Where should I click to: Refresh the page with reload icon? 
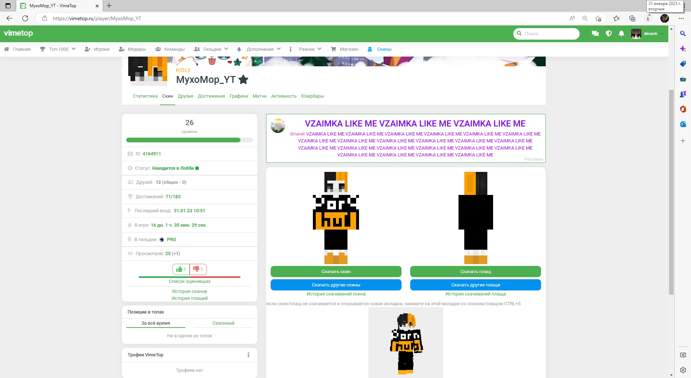(25, 18)
